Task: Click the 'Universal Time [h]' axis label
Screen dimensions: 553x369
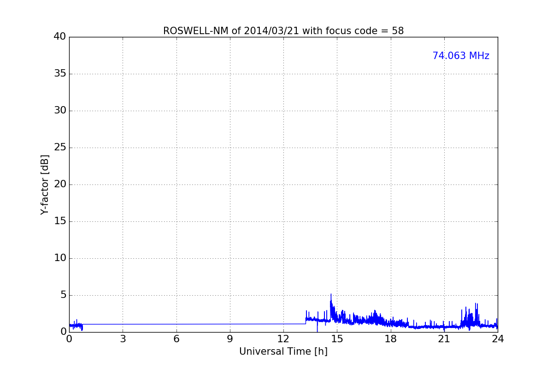Action: pos(283,351)
